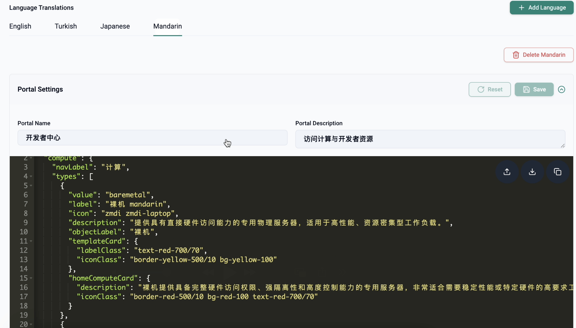Click into the Portal Name field

(152, 138)
